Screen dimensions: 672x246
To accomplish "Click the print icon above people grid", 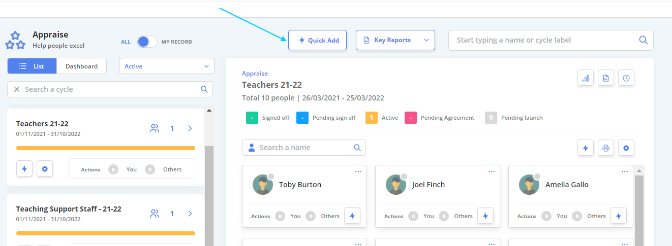I will (x=606, y=148).
